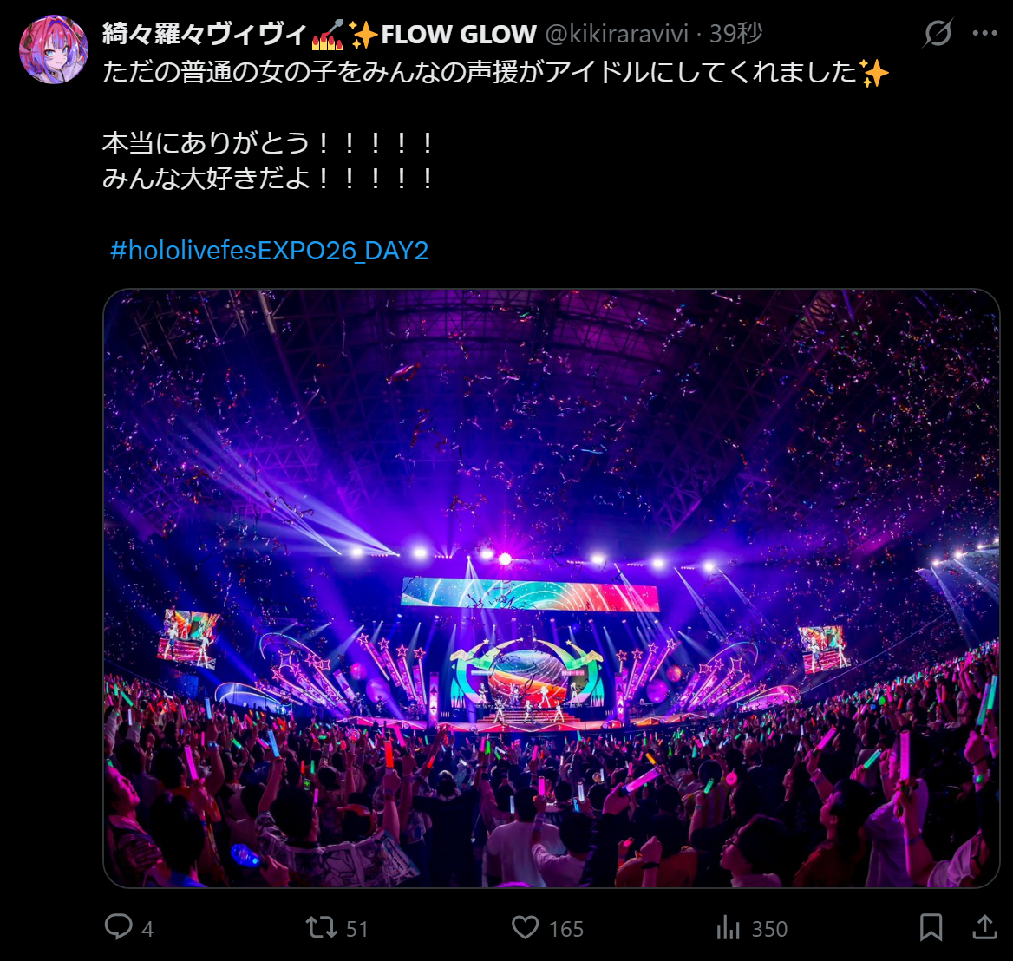The height and width of the screenshot is (961, 1013).
Task: Click the display name 綺々羅々ヴィヴィ
Action: tap(204, 34)
